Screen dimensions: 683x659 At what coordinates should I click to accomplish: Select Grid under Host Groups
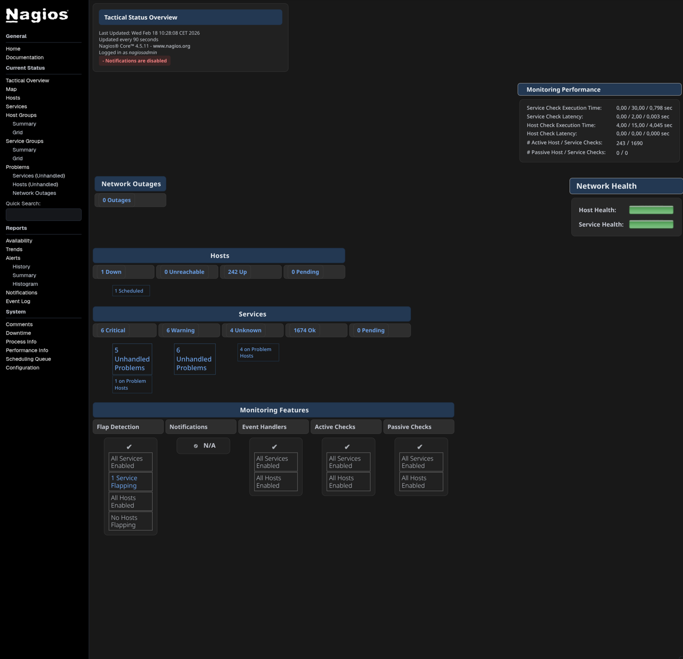coord(17,132)
